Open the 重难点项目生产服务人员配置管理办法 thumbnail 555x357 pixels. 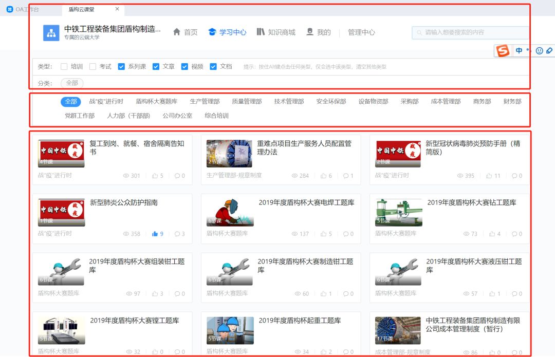(x=229, y=153)
